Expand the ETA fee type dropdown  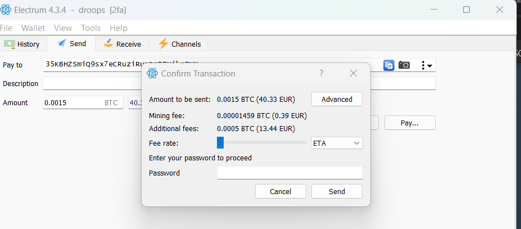(337, 143)
